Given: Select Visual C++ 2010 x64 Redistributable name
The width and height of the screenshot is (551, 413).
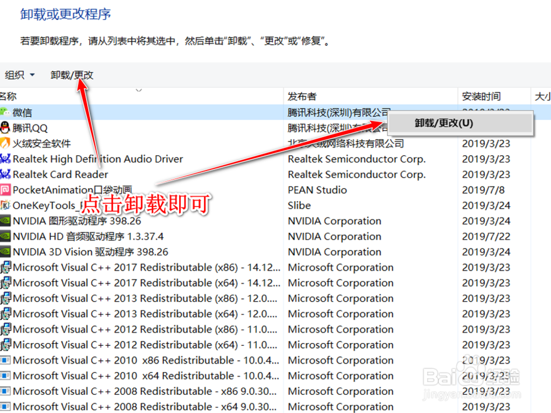Looking at the screenshot, I should [x=146, y=376].
